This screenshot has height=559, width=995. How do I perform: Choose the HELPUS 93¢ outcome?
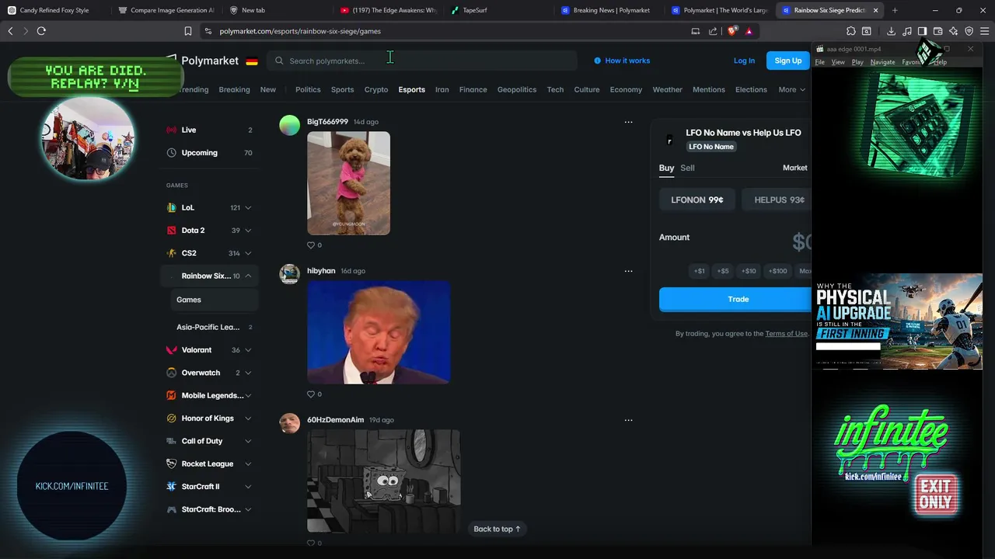coord(777,200)
